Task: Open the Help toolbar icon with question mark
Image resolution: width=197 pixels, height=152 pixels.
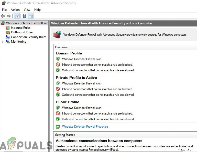Action: tap(24, 16)
